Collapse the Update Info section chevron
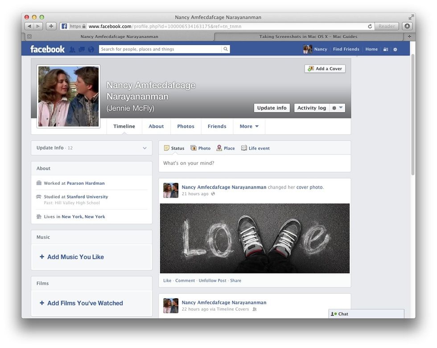This screenshot has width=437, height=348. click(144, 148)
